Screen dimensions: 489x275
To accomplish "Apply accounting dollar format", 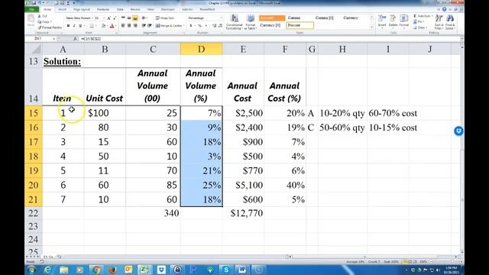I will [x=191, y=25].
